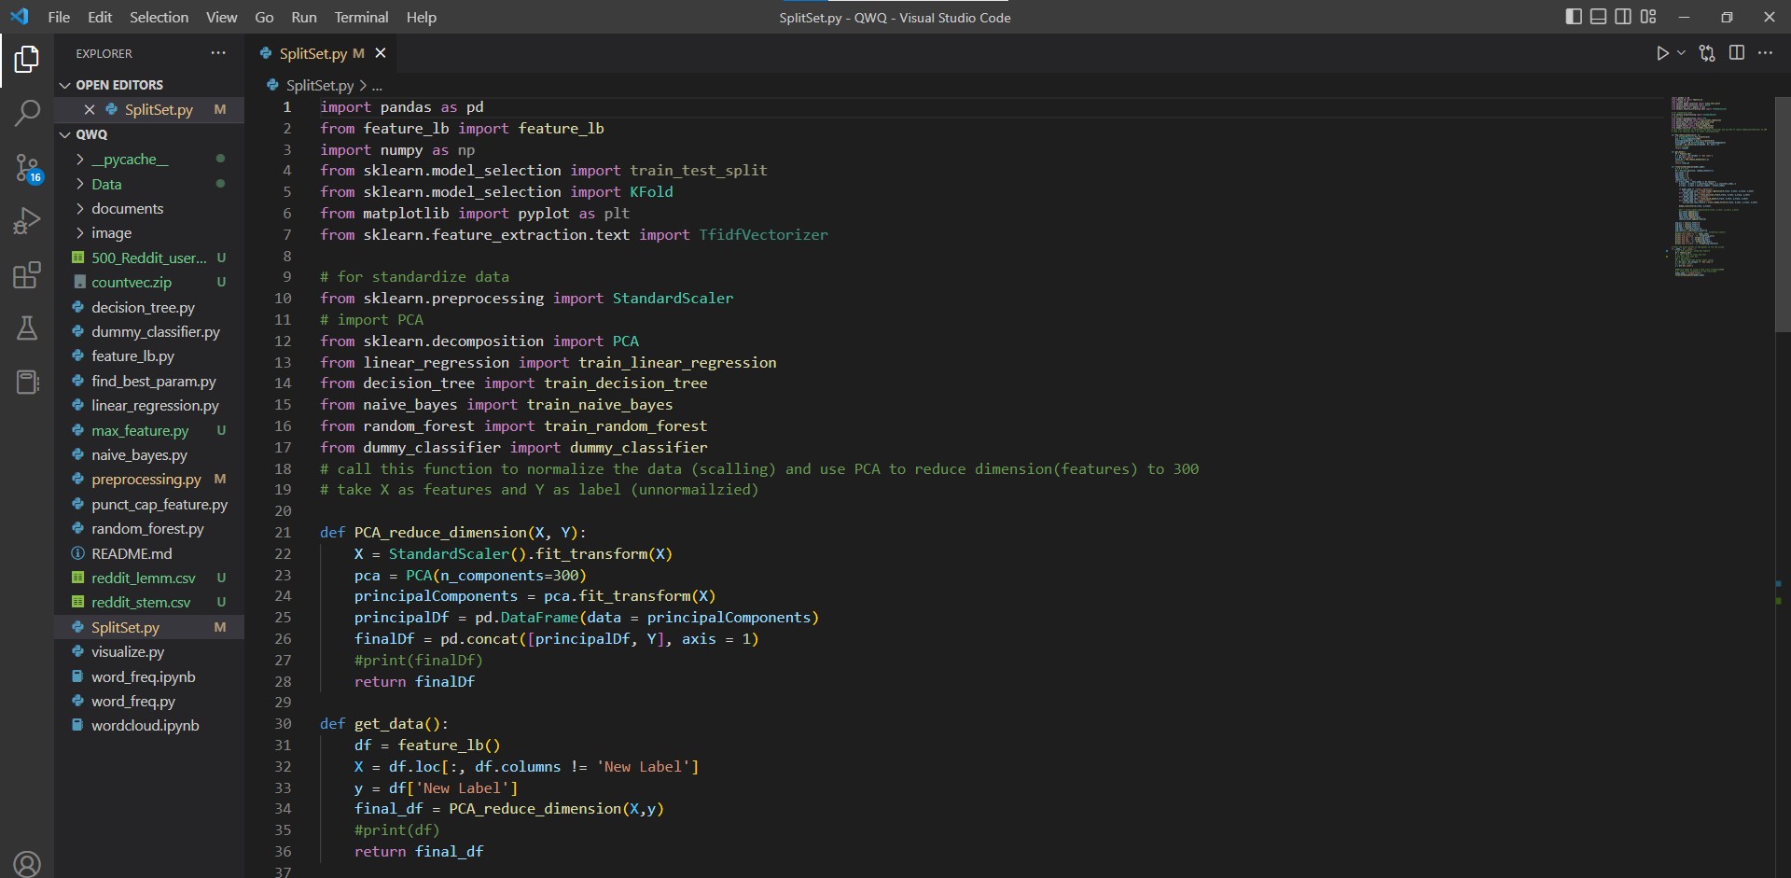Viewport: 1791px width, 878px height.
Task: Click the VS Code logo icon
Action: (20, 17)
